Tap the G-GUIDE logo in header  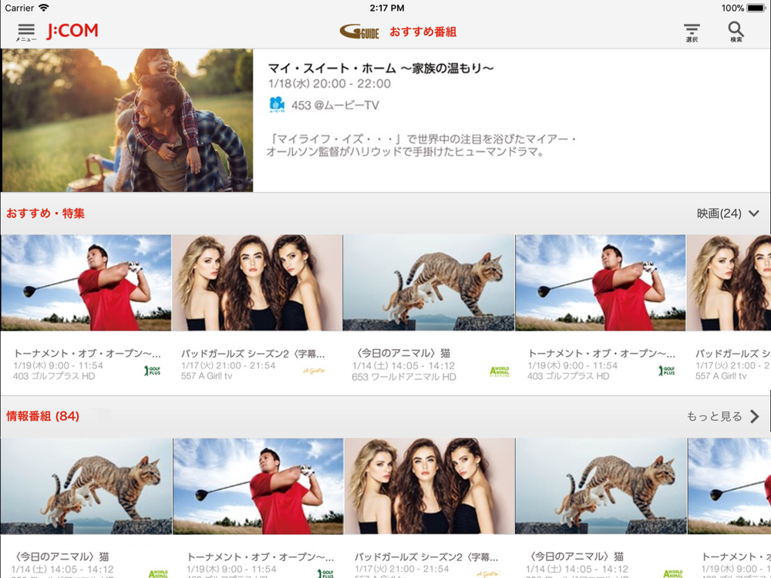pyautogui.click(x=359, y=32)
